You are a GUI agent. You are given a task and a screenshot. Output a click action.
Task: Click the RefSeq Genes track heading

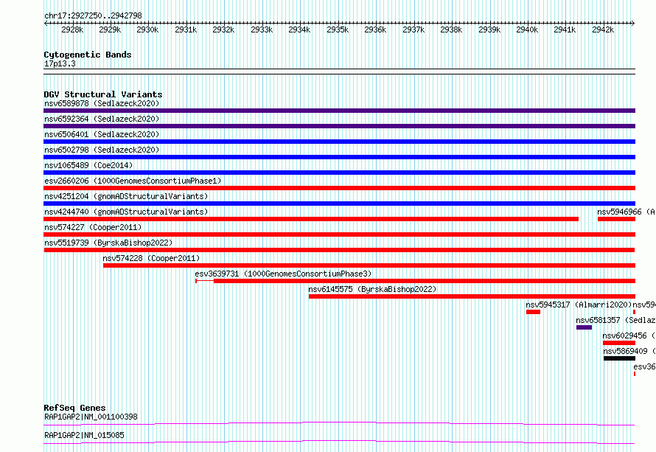tap(74, 408)
